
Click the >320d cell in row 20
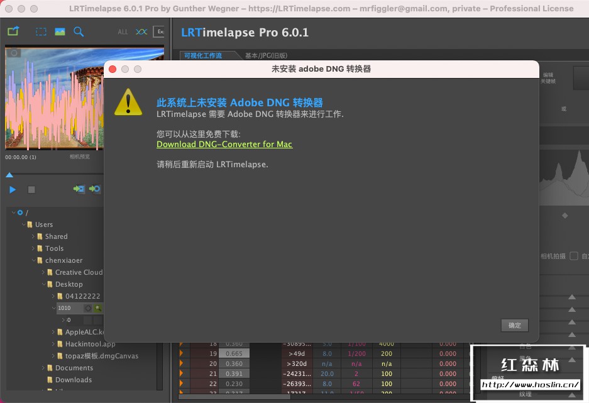coord(297,364)
